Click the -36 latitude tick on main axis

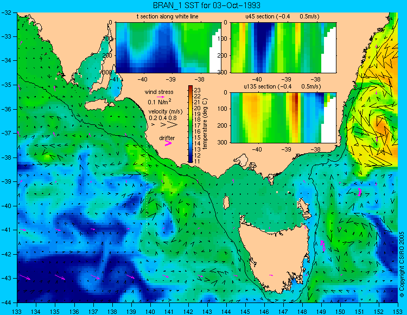(x=6, y=109)
